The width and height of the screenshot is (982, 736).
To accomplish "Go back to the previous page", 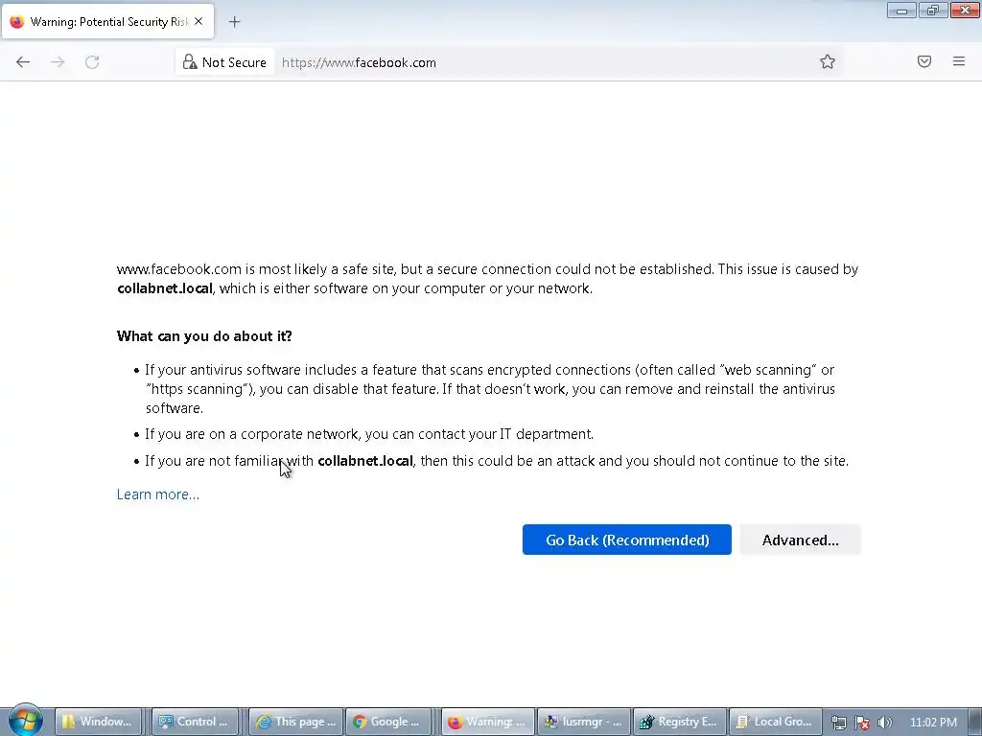I will point(23,62).
